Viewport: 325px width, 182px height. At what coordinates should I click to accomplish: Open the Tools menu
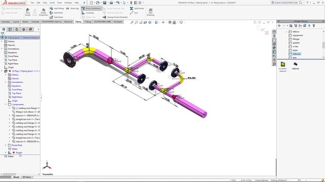59,3
